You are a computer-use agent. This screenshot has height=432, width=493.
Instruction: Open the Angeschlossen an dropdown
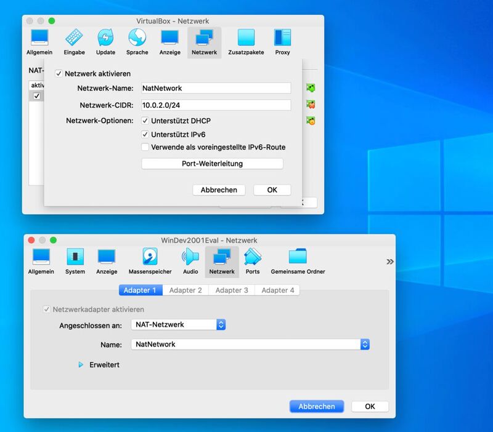(x=179, y=324)
